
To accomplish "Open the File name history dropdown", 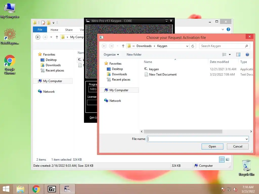I will [x=247, y=139].
